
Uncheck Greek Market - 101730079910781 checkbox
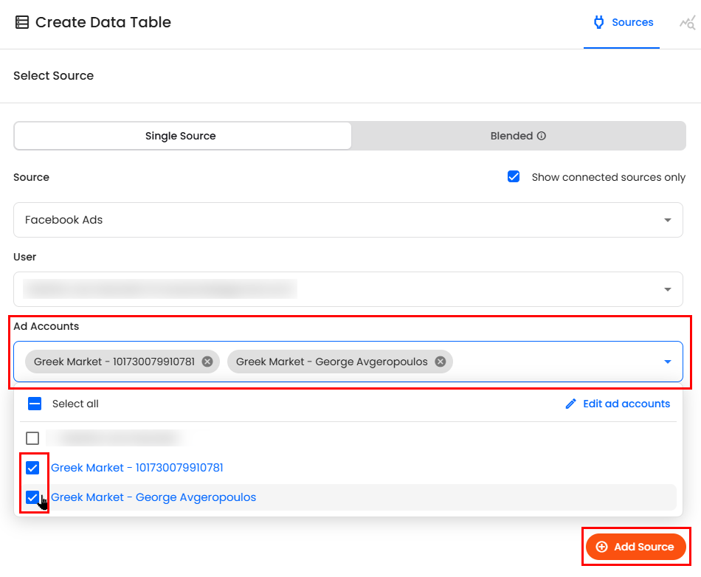point(32,468)
